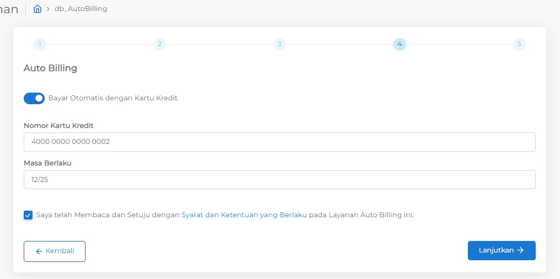This screenshot has height=279, width=560.
Task: Toggle Bayar Otomatis dengan Kartu Kredit switch
Action: pyautogui.click(x=34, y=98)
